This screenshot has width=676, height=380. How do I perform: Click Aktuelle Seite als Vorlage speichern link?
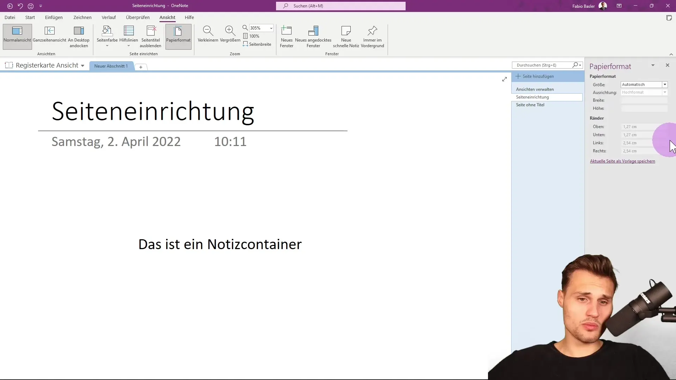(622, 161)
